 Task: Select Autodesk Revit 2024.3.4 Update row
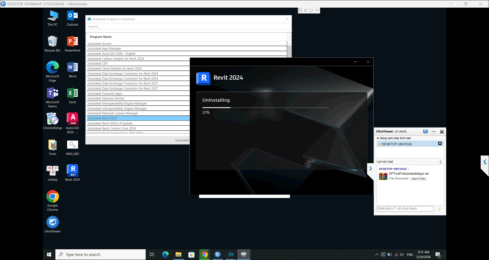click(138, 123)
